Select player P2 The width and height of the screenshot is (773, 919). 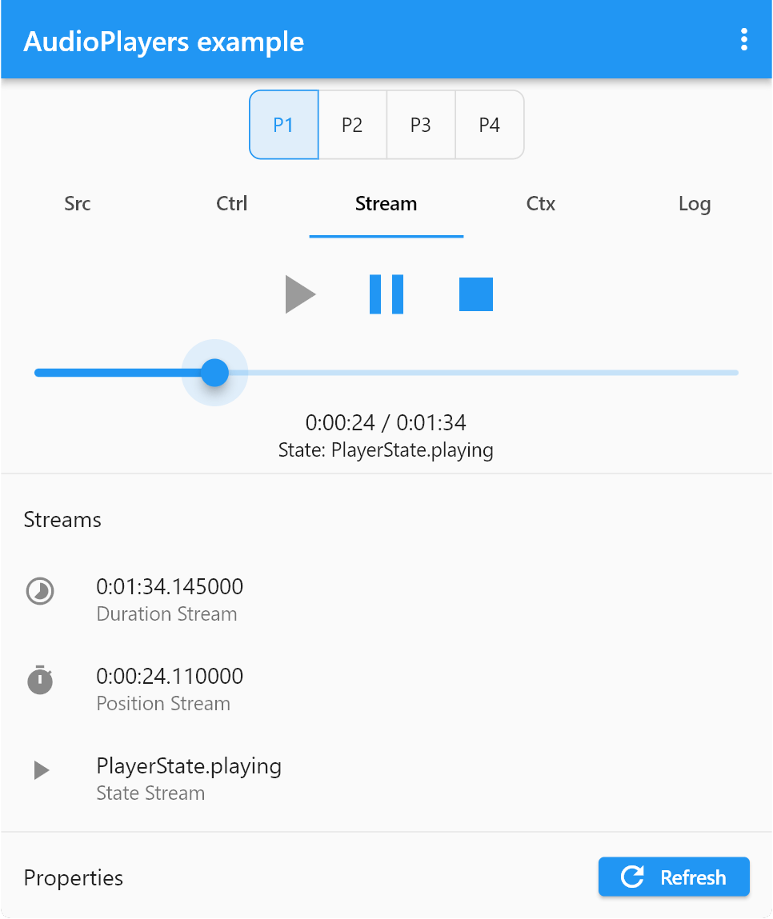[x=353, y=124]
